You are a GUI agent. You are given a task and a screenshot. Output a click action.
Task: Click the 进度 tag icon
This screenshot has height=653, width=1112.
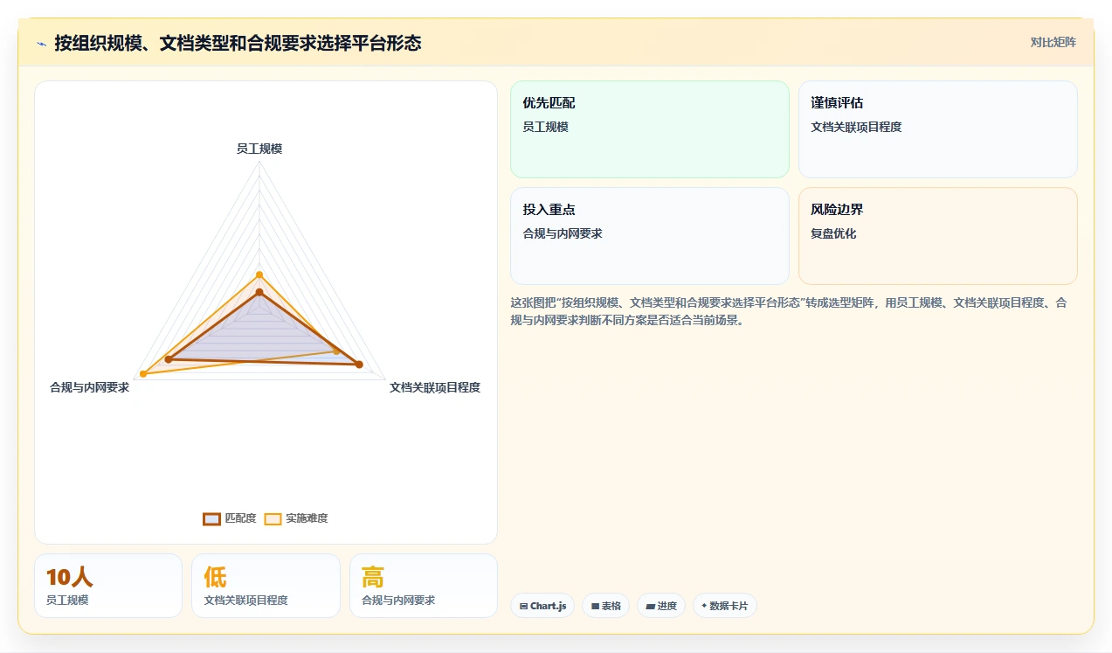pos(650,606)
